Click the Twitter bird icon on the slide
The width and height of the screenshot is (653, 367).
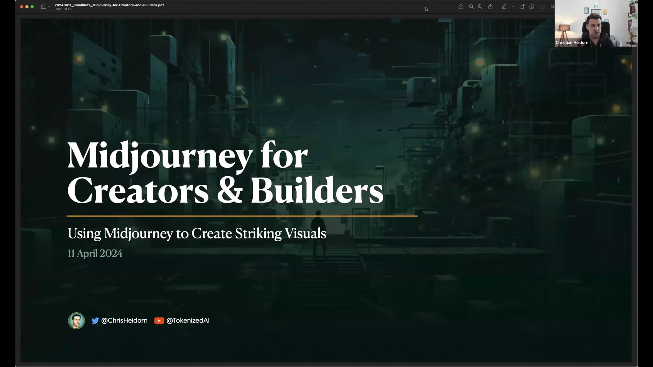pyautogui.click(x=95, y=320)
